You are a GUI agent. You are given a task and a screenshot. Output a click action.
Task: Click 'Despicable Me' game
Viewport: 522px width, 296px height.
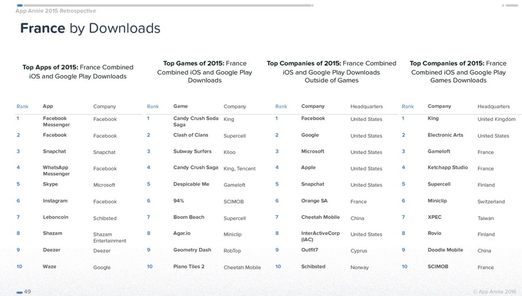tap(191, 184)
